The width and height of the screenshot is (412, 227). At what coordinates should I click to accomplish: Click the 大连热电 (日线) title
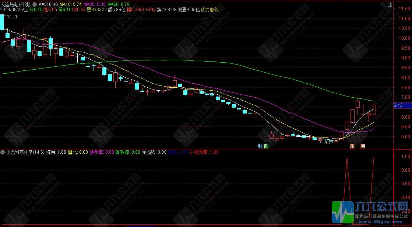point(16,4)
